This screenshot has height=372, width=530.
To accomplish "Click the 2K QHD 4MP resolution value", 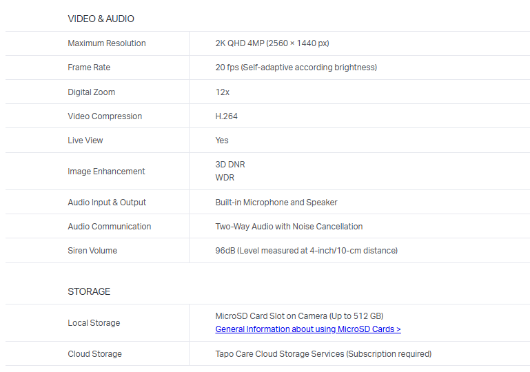I will click(x=272, y=43).
